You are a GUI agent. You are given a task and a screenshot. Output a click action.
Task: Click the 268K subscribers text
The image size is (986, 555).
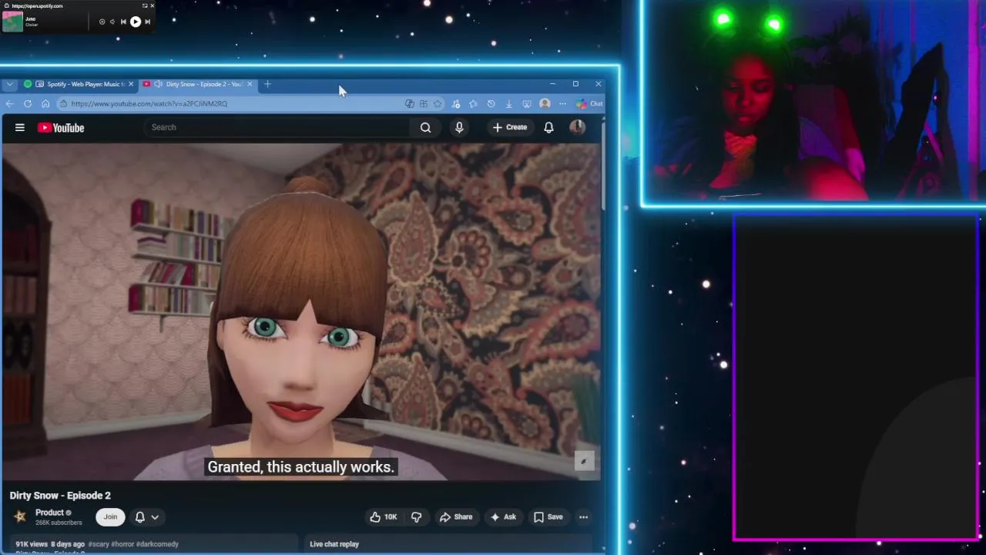pos(59,523)
